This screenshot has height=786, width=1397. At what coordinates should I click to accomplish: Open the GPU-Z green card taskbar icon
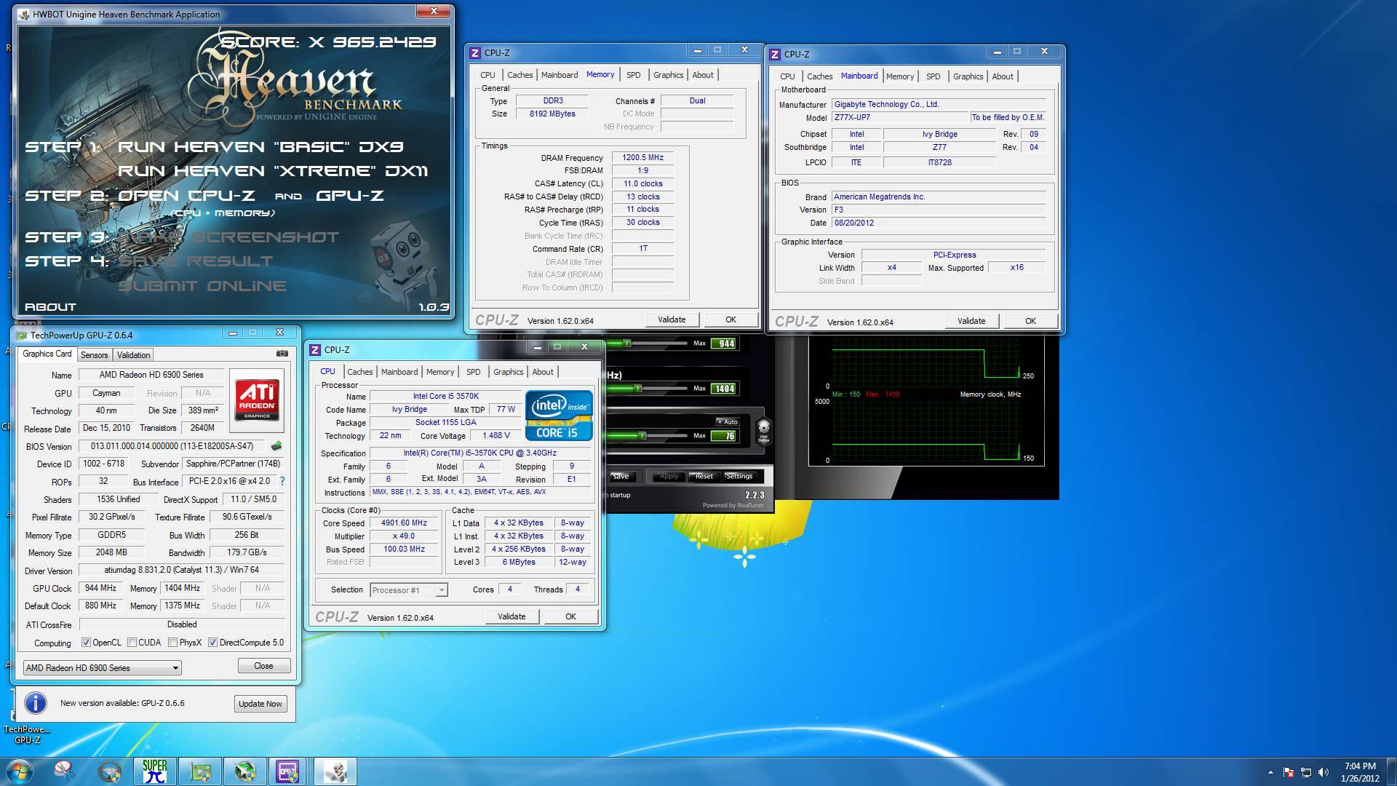pos(200,771)
